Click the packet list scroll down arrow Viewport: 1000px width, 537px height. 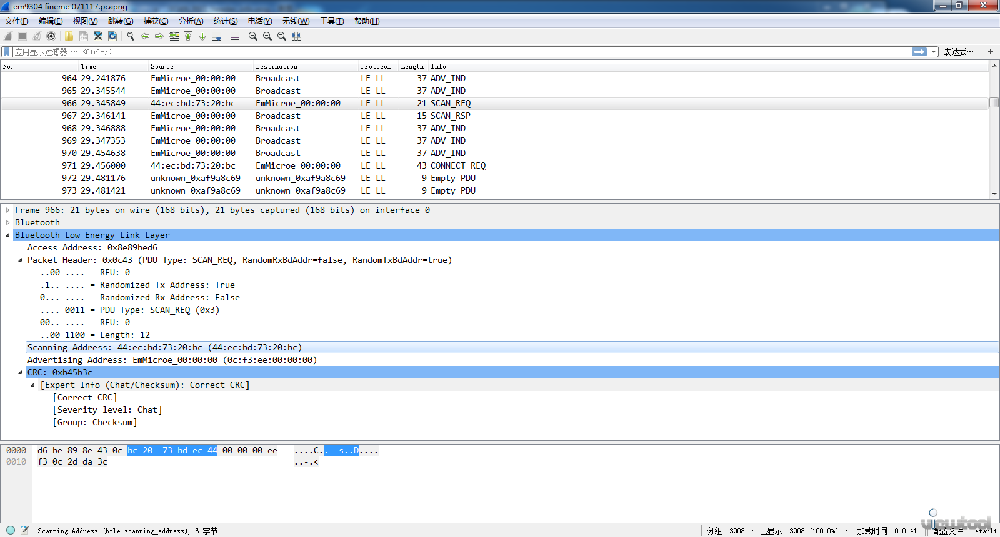[x=994, y=194]
